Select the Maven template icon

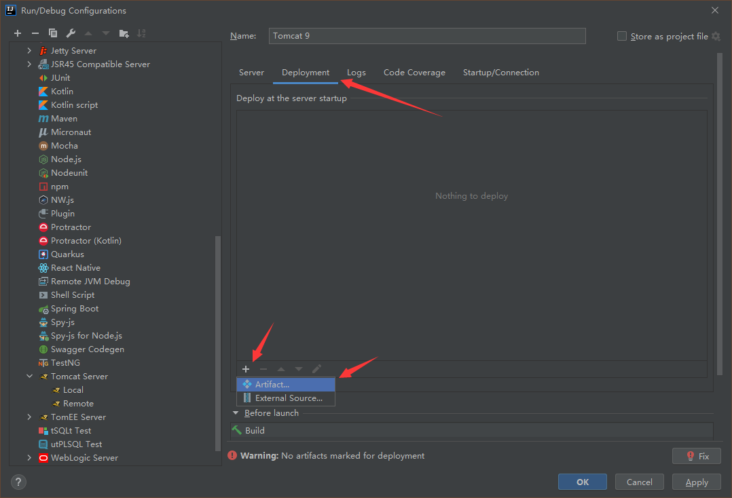coord(43,119)
